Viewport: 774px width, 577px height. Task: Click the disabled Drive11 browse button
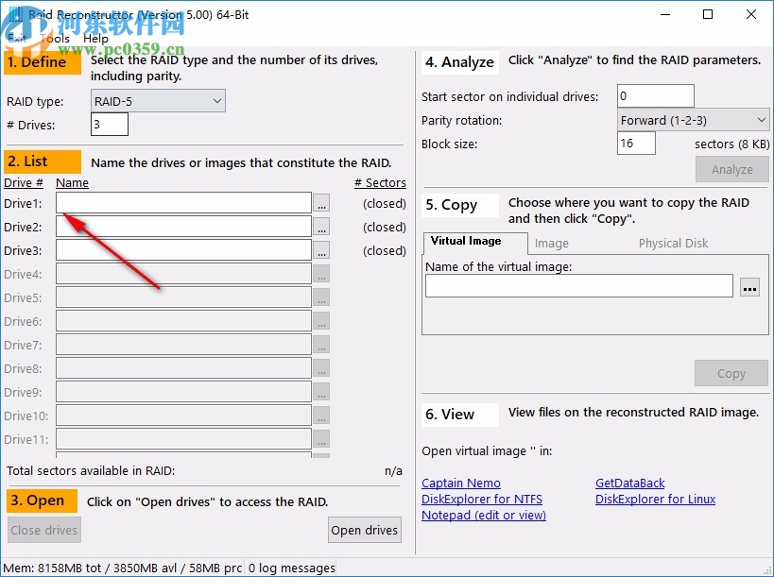321,439
